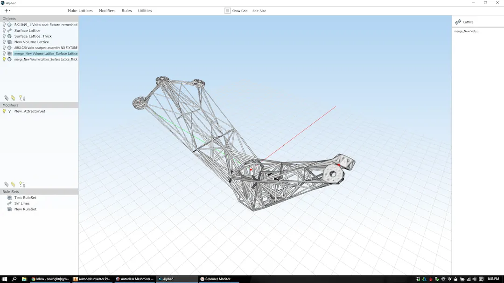This screenshot has height=283, width=504.
Task: Select the Surface Lattice object
Action: 28,30
